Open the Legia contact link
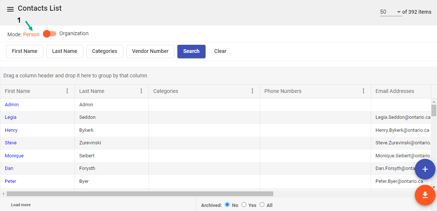Screen dimensions: 437x211 click(x=10, y=117)
